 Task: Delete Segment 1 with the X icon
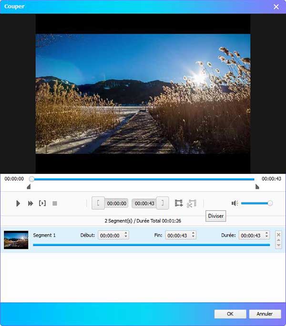tap(278, 234)
